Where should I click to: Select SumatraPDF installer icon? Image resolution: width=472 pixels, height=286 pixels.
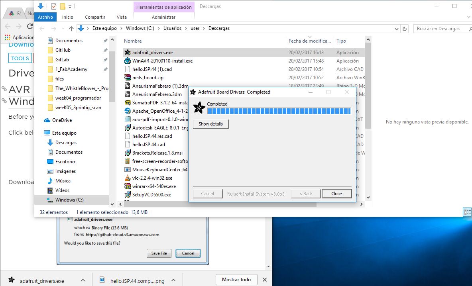pos(128,102)
